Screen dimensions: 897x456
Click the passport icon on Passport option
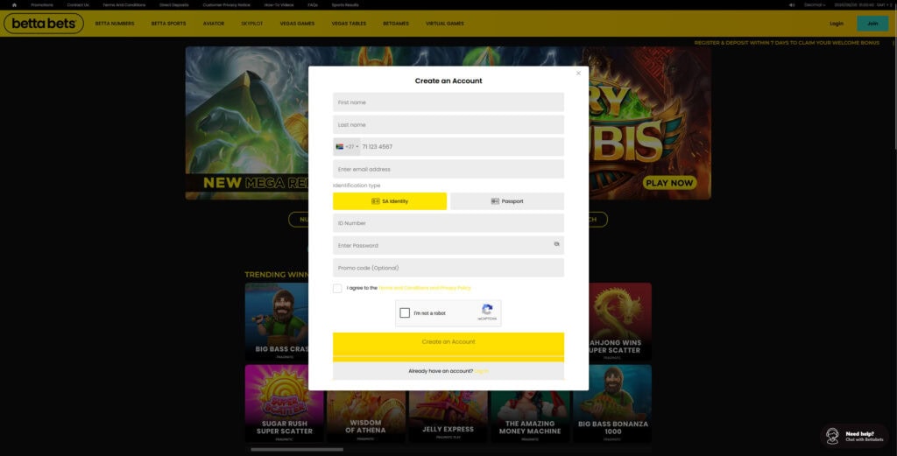click(x=495, y=201)
